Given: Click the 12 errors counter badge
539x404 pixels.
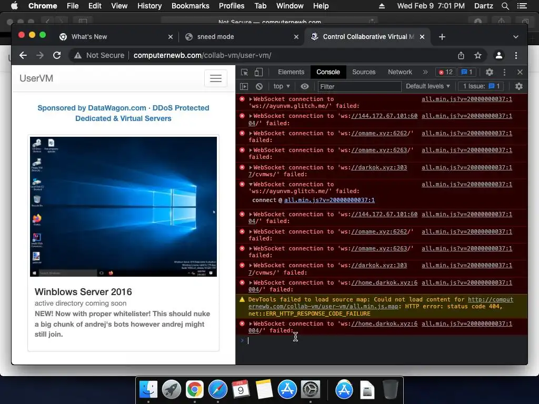Looking at the screenshot, I should [445, 72].
